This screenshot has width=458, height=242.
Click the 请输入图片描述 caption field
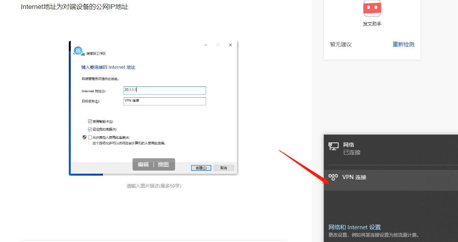tap(154, 186)
